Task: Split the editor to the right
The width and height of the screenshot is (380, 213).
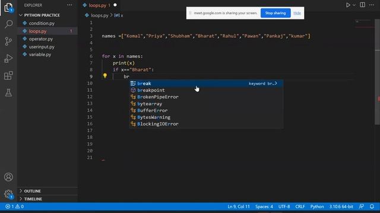Action: [x=362, y=5]
